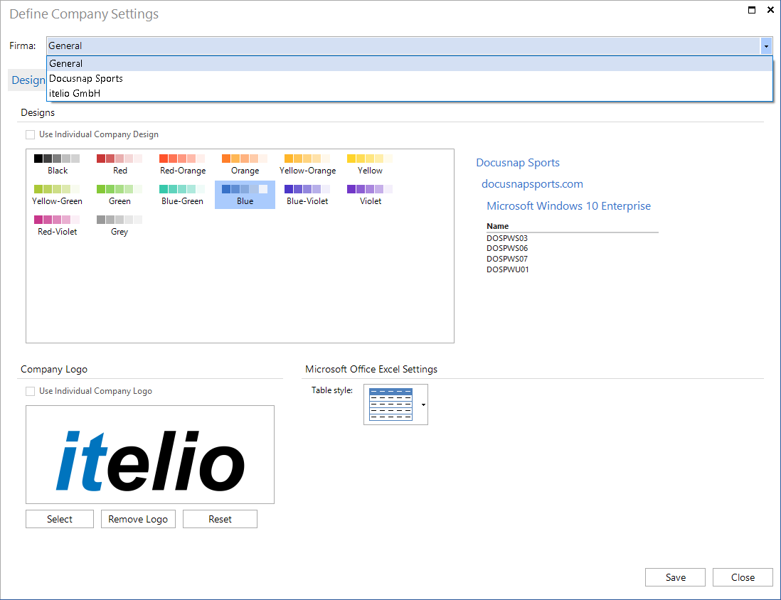
Task: Choose the Blue-Green design
Action: (182, 195)
